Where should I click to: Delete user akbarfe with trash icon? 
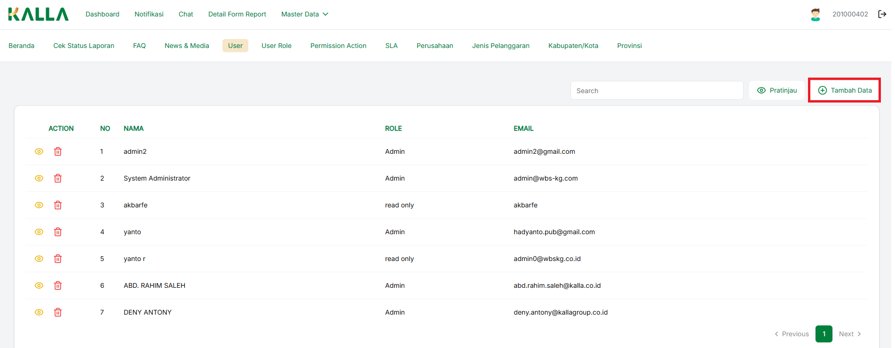click(58, 205)
